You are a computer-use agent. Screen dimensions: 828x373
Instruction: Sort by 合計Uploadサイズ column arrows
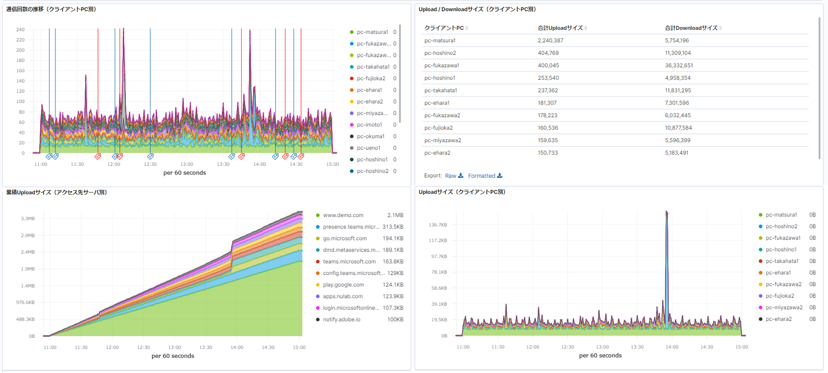(x=586, y=28)
